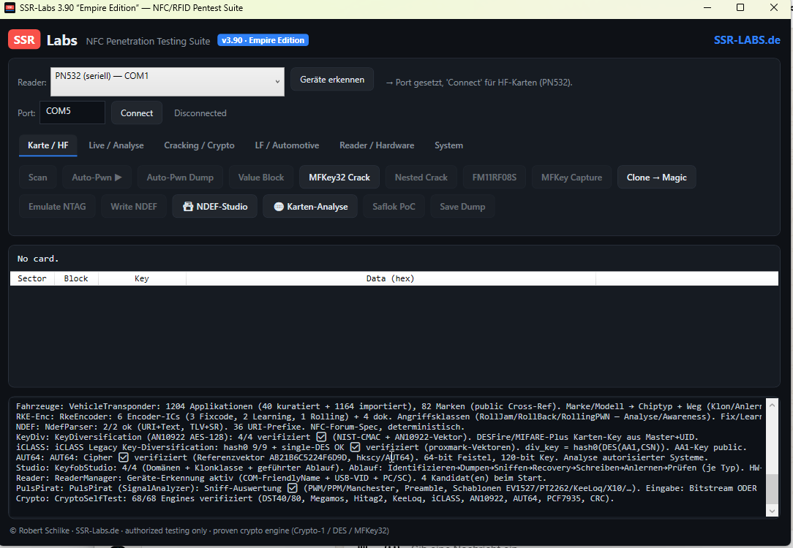This screenshot has height=548, width=793.
Task: Click the log scrollbar down arrow
Action: pos(772,511)
